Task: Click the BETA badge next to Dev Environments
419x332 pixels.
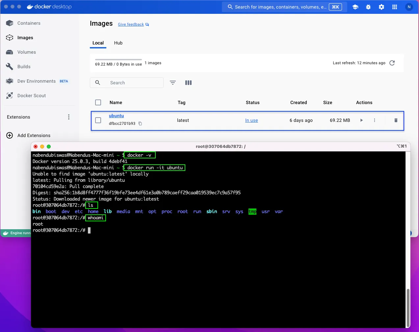Action: (x=64, y=81)
